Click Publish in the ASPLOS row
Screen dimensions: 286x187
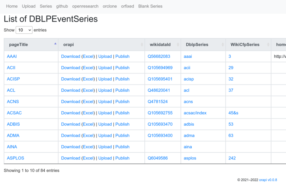coord(122,158)
